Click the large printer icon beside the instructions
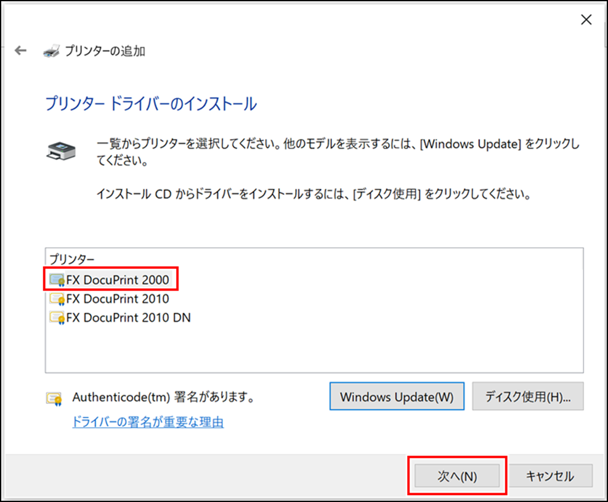Screen dimensions: 608x502 [61, 151]
